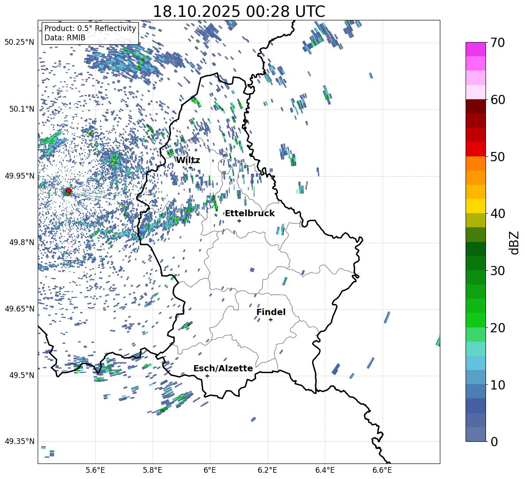Select the Esch/Alzette cross marker

207,376
